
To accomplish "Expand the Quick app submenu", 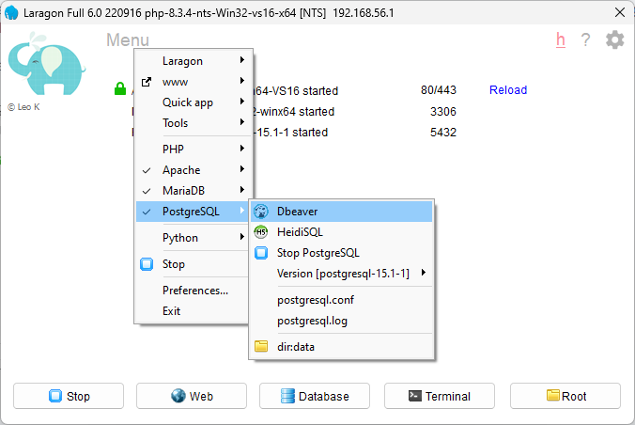I will [188, 102].
